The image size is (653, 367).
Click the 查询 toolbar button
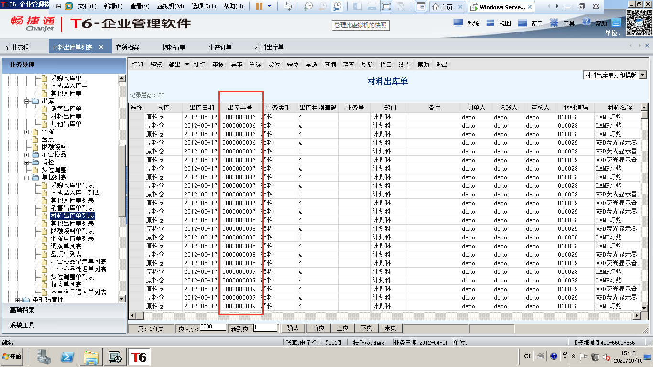point(330,65)
